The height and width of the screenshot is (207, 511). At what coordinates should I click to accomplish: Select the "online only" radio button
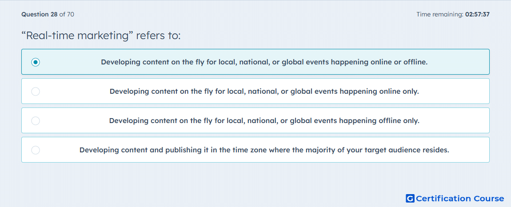[36, 91]
